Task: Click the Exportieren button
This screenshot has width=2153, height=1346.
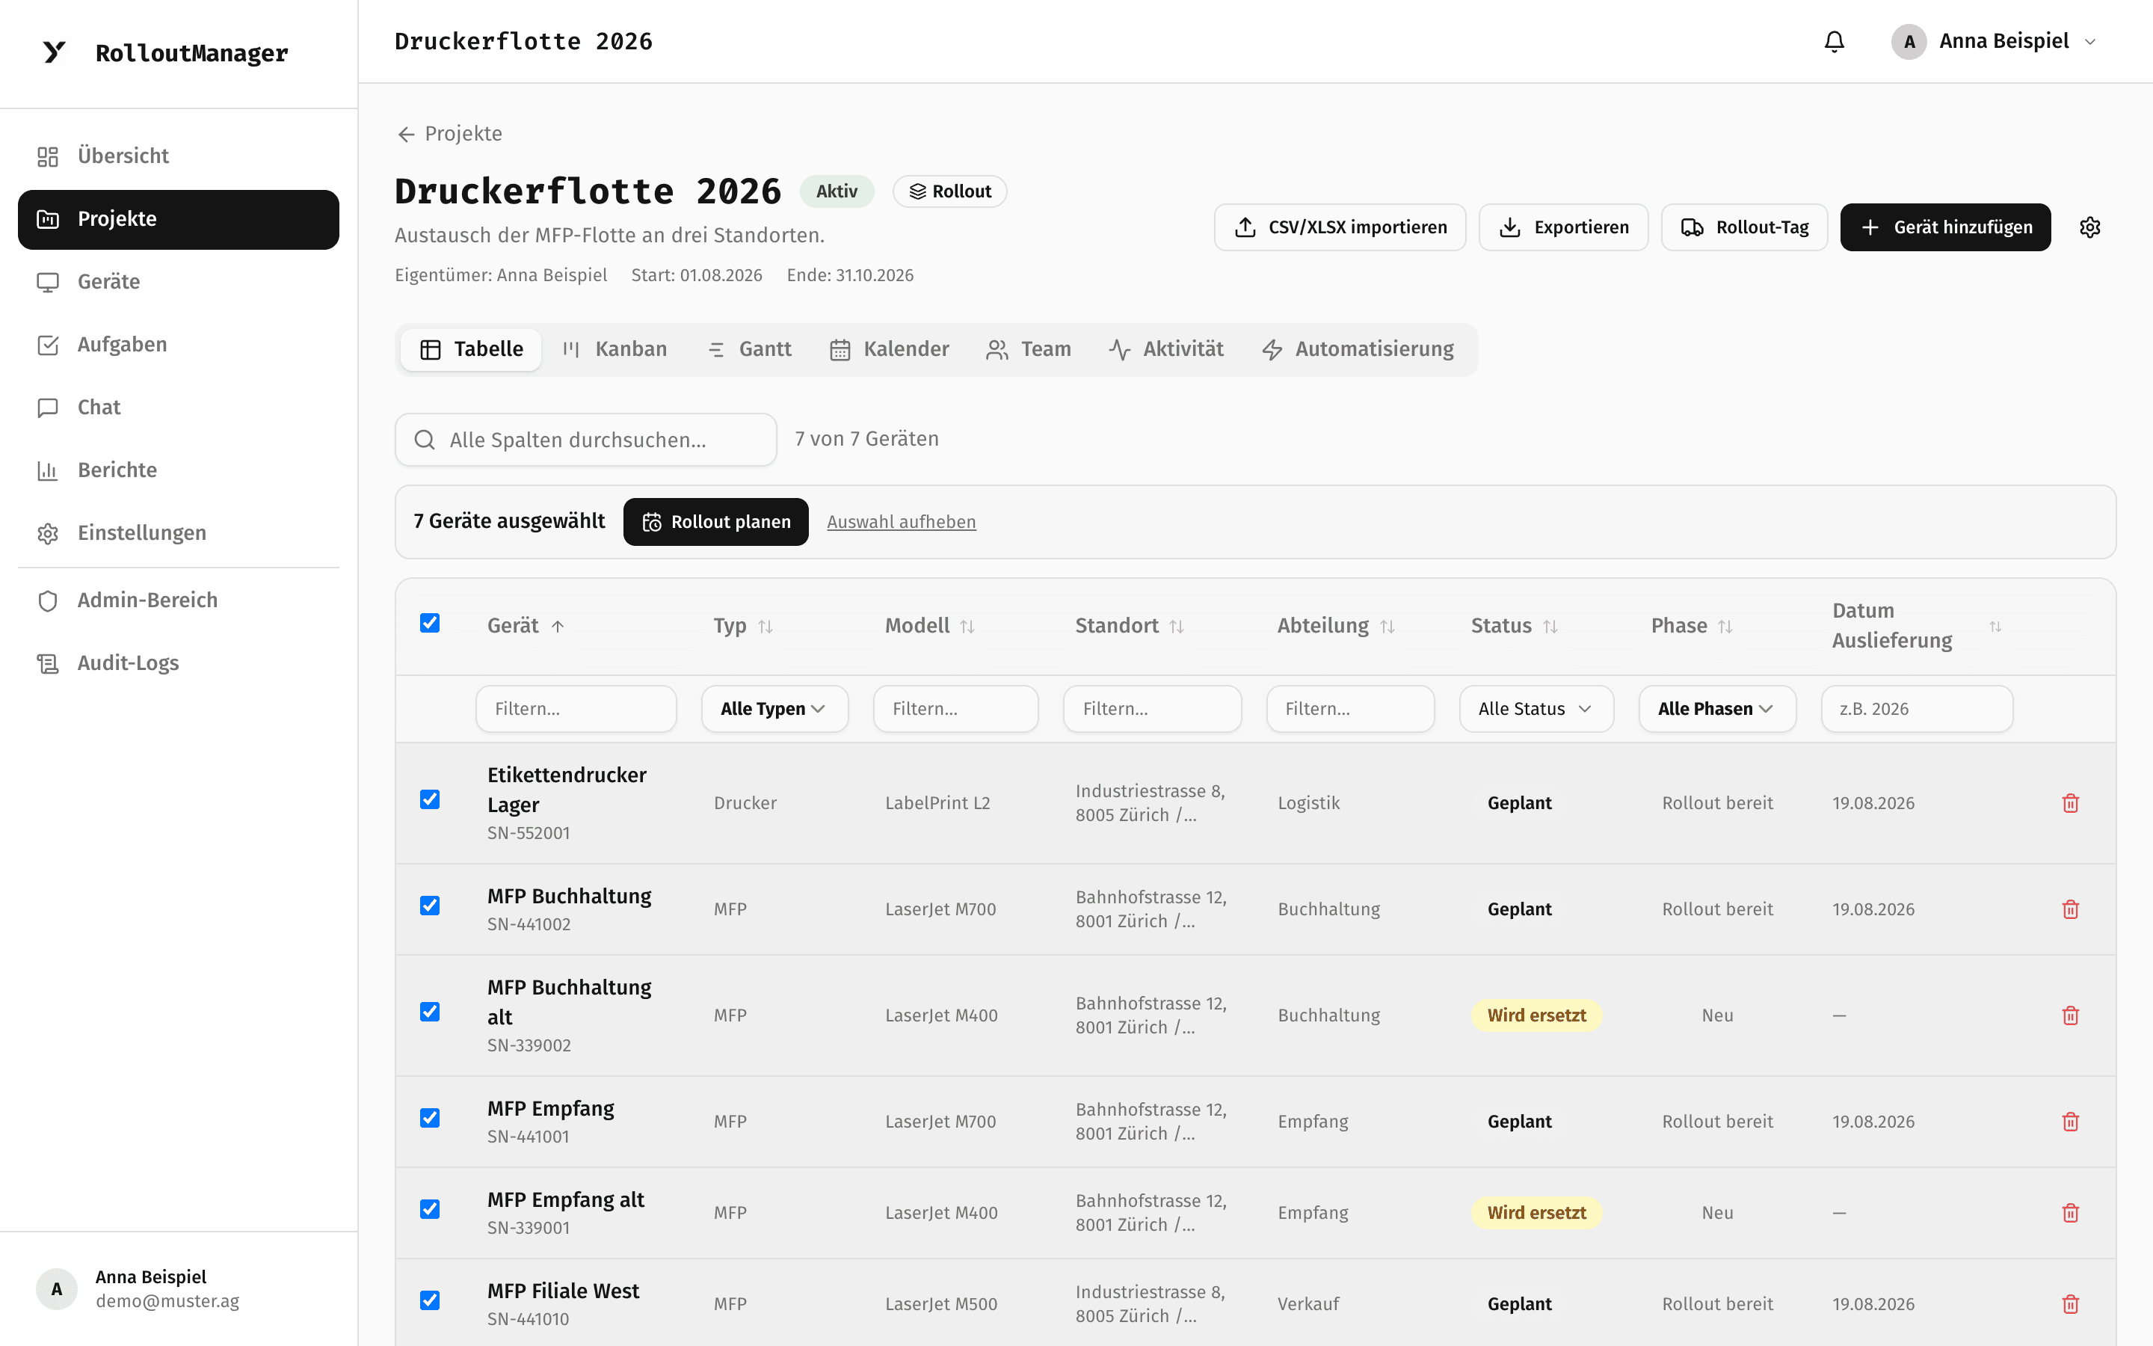Action: coord(1563,227)
